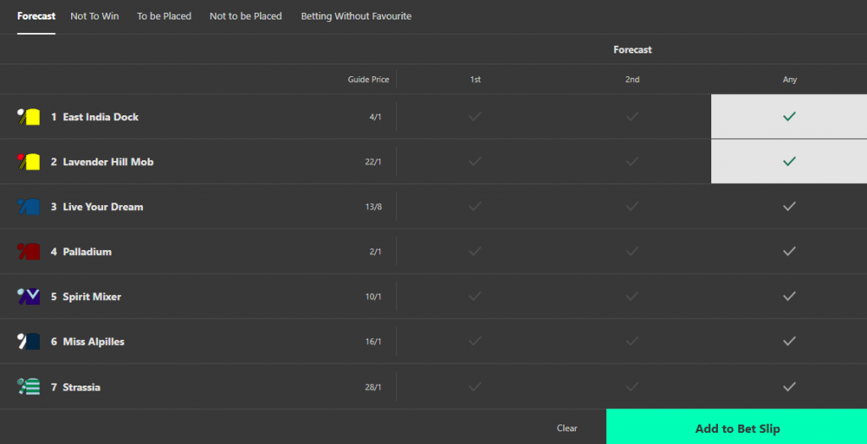The image size is (867, 444).
Task: Tick 1st for Live Your Dream
Action: [x=475, y=206]
